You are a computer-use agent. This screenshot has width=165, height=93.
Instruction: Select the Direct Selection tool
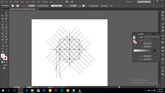(x=6, y=13)
